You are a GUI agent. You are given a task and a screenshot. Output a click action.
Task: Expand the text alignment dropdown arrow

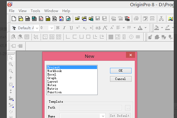(x=124, y=28)
